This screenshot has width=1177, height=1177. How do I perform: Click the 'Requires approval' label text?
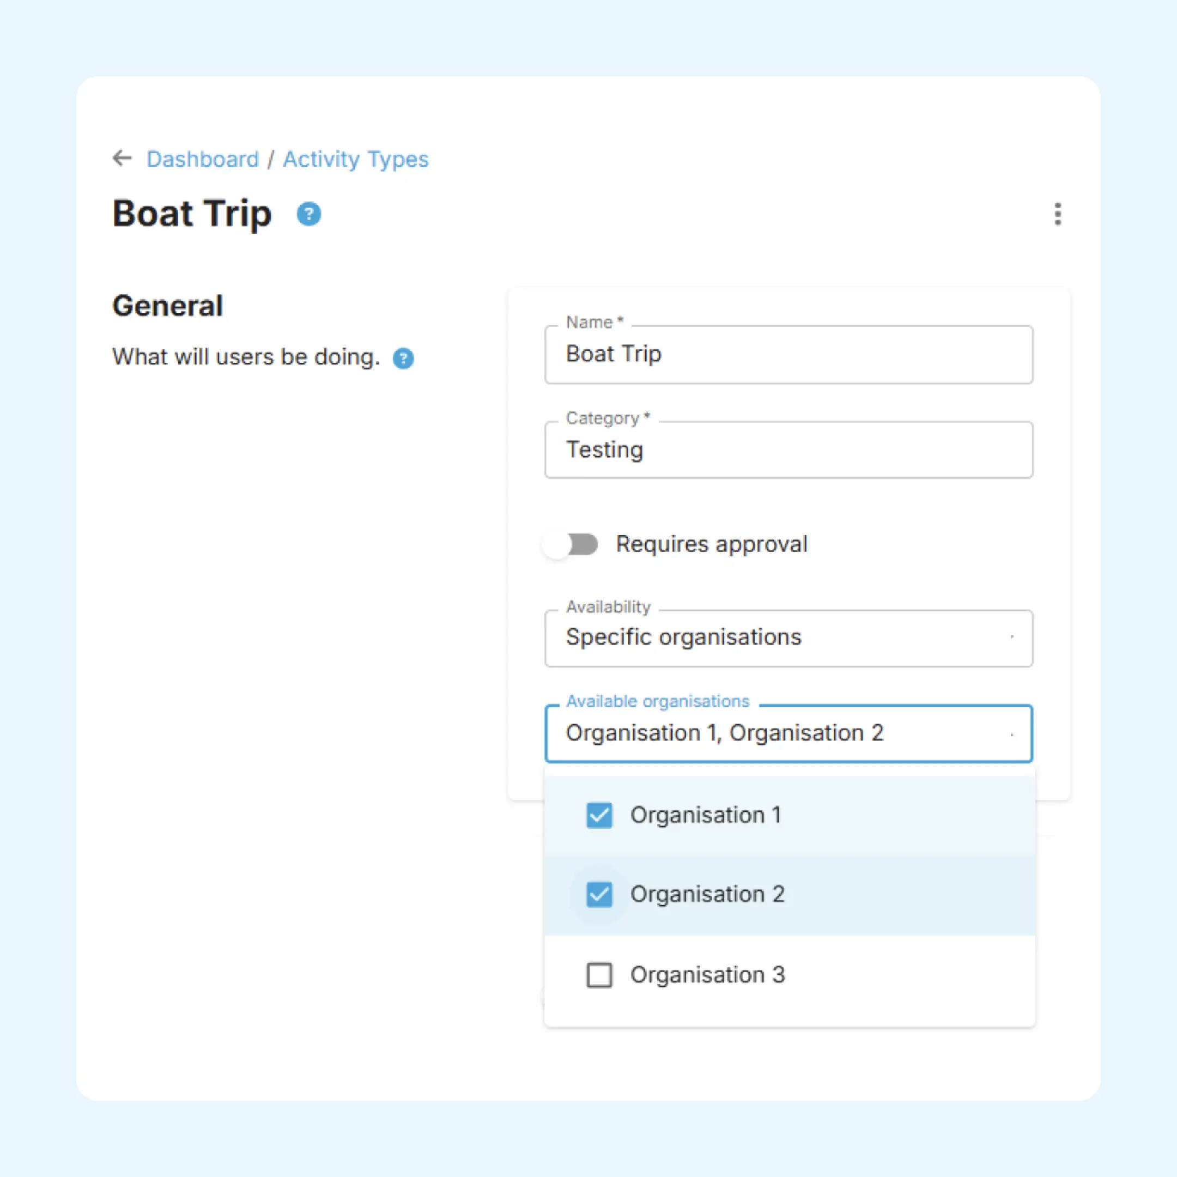coord(711,544)
